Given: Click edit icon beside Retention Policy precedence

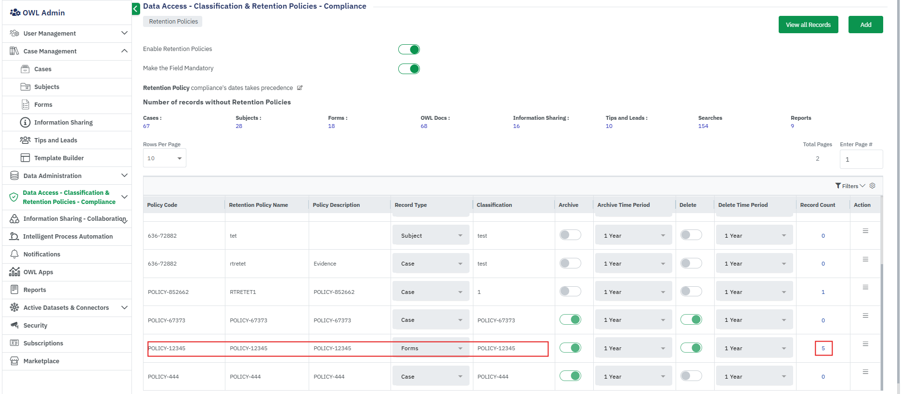Looking at the screenshot, I should [x=300, y=88].
